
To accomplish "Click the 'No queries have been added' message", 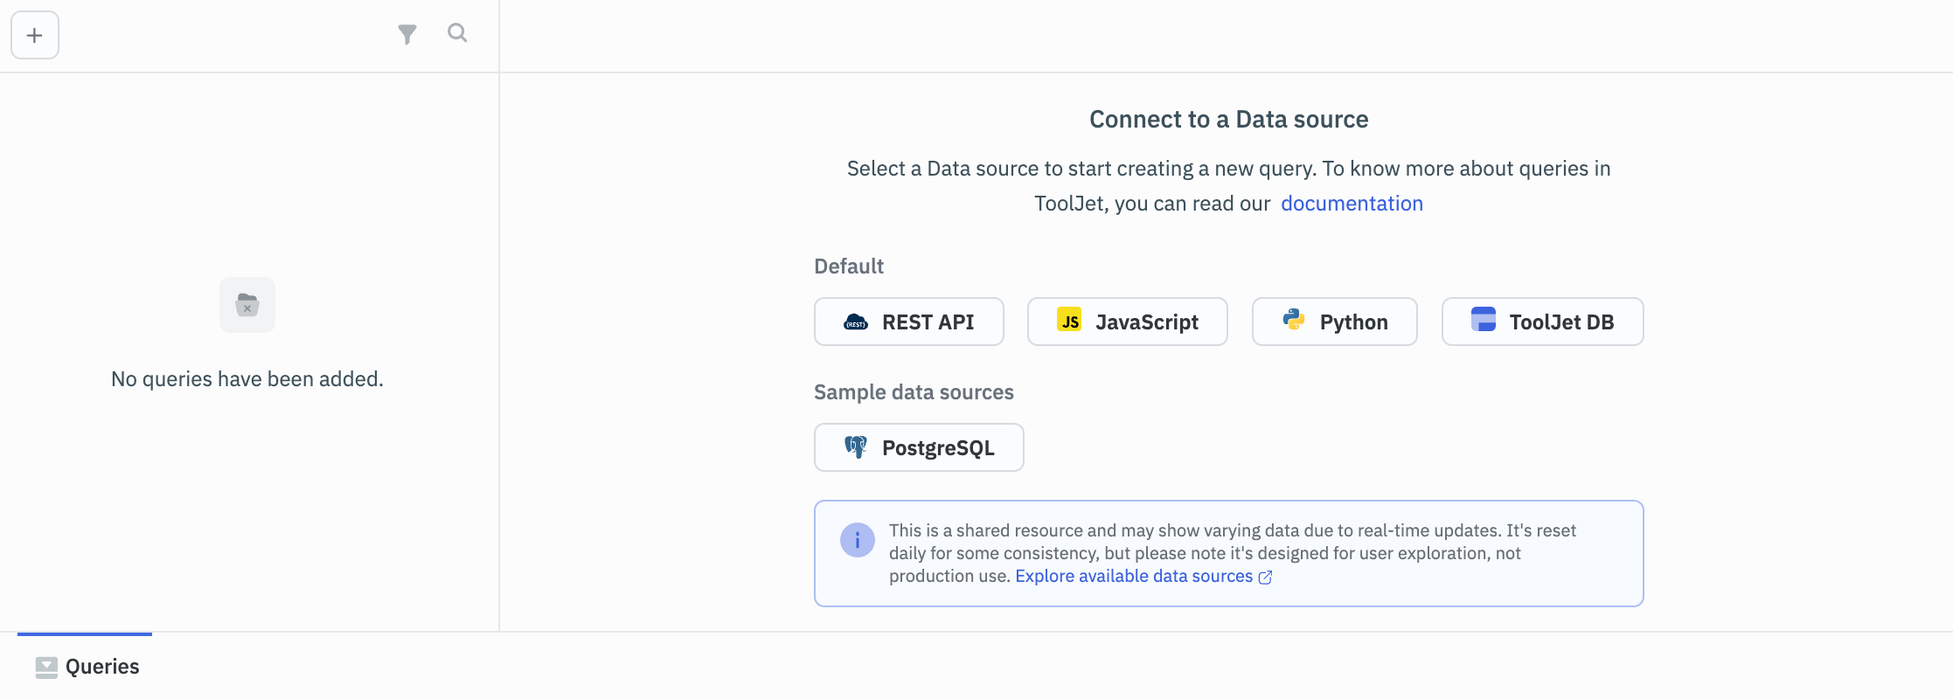I will point(247,379).
